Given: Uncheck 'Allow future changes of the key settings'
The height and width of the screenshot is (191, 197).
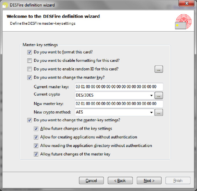Looking at the screenshot, I should (36, 129).
